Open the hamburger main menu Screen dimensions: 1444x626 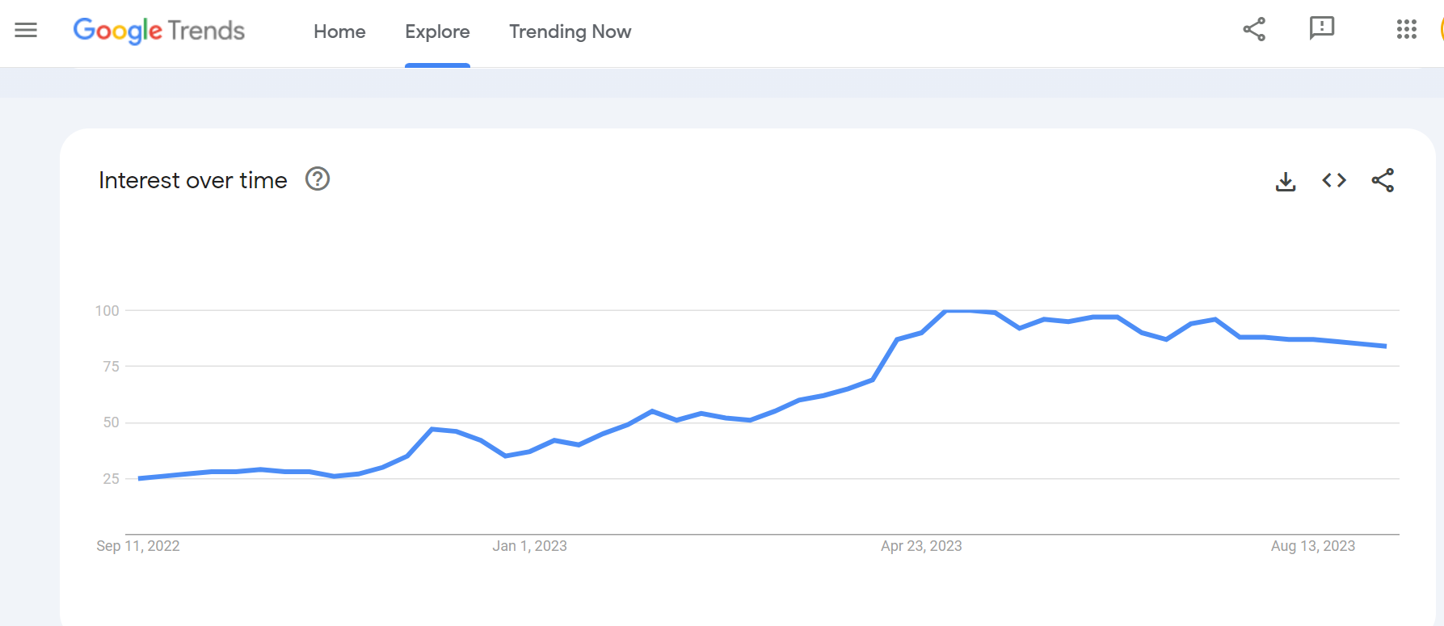pyautogui.click(x=26, y=31)
